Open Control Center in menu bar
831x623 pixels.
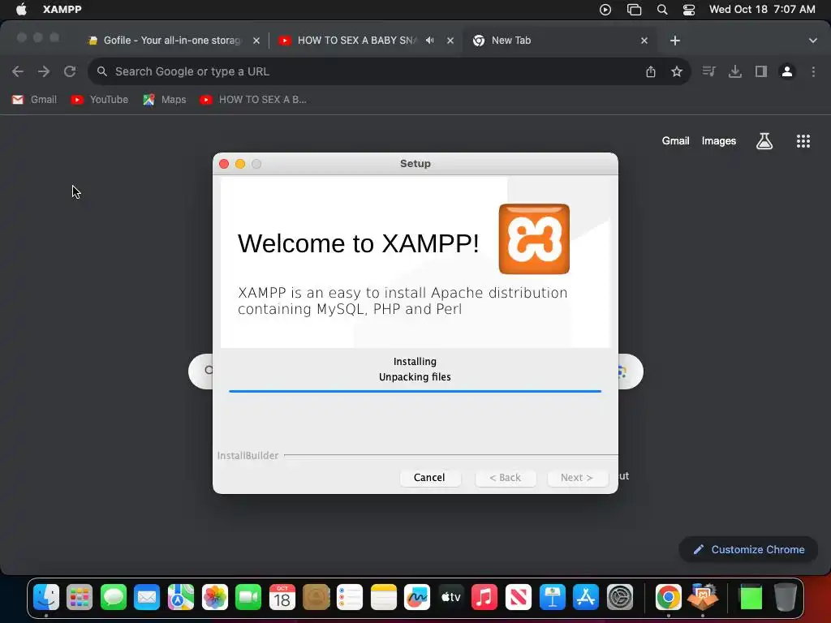pyautogui.click(x=689, y=10)
